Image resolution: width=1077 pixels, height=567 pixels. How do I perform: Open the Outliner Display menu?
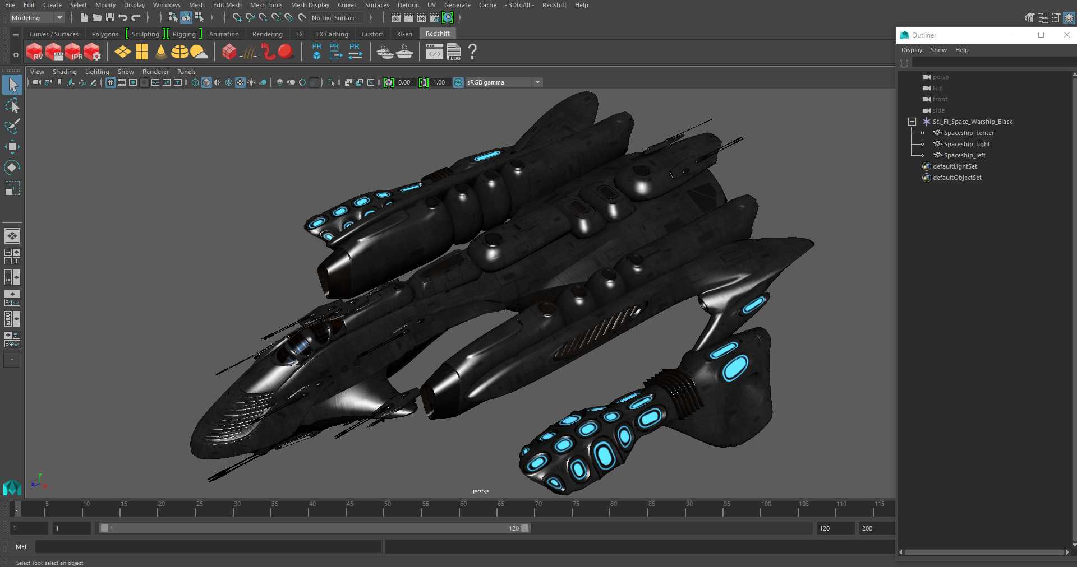pyautogui.click(x=912, y=50)
